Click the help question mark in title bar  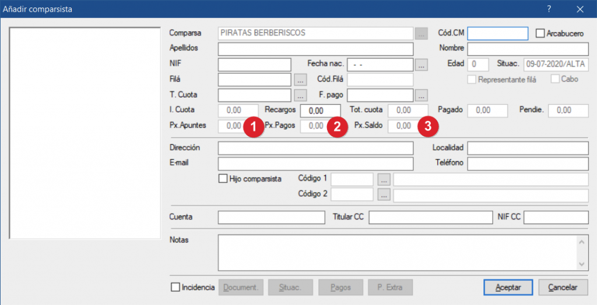tap(549, 9)
